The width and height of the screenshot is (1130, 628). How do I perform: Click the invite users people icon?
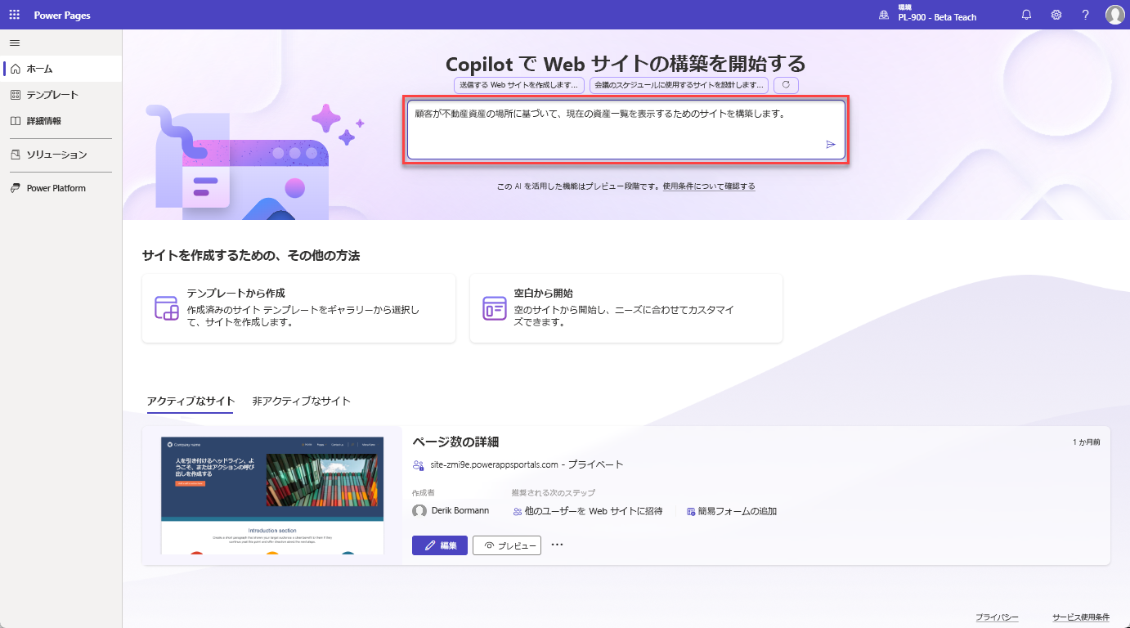click(518, 511)
